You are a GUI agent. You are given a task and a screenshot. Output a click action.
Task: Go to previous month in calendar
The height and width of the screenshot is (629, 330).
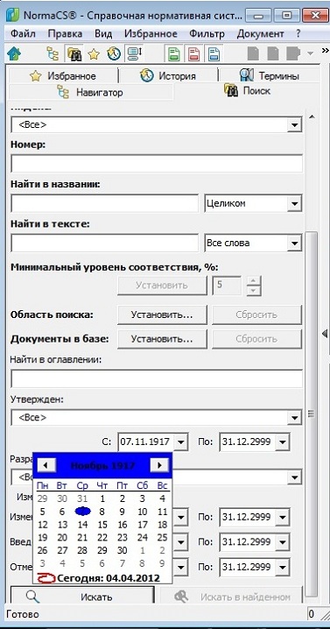coord(46,465)
